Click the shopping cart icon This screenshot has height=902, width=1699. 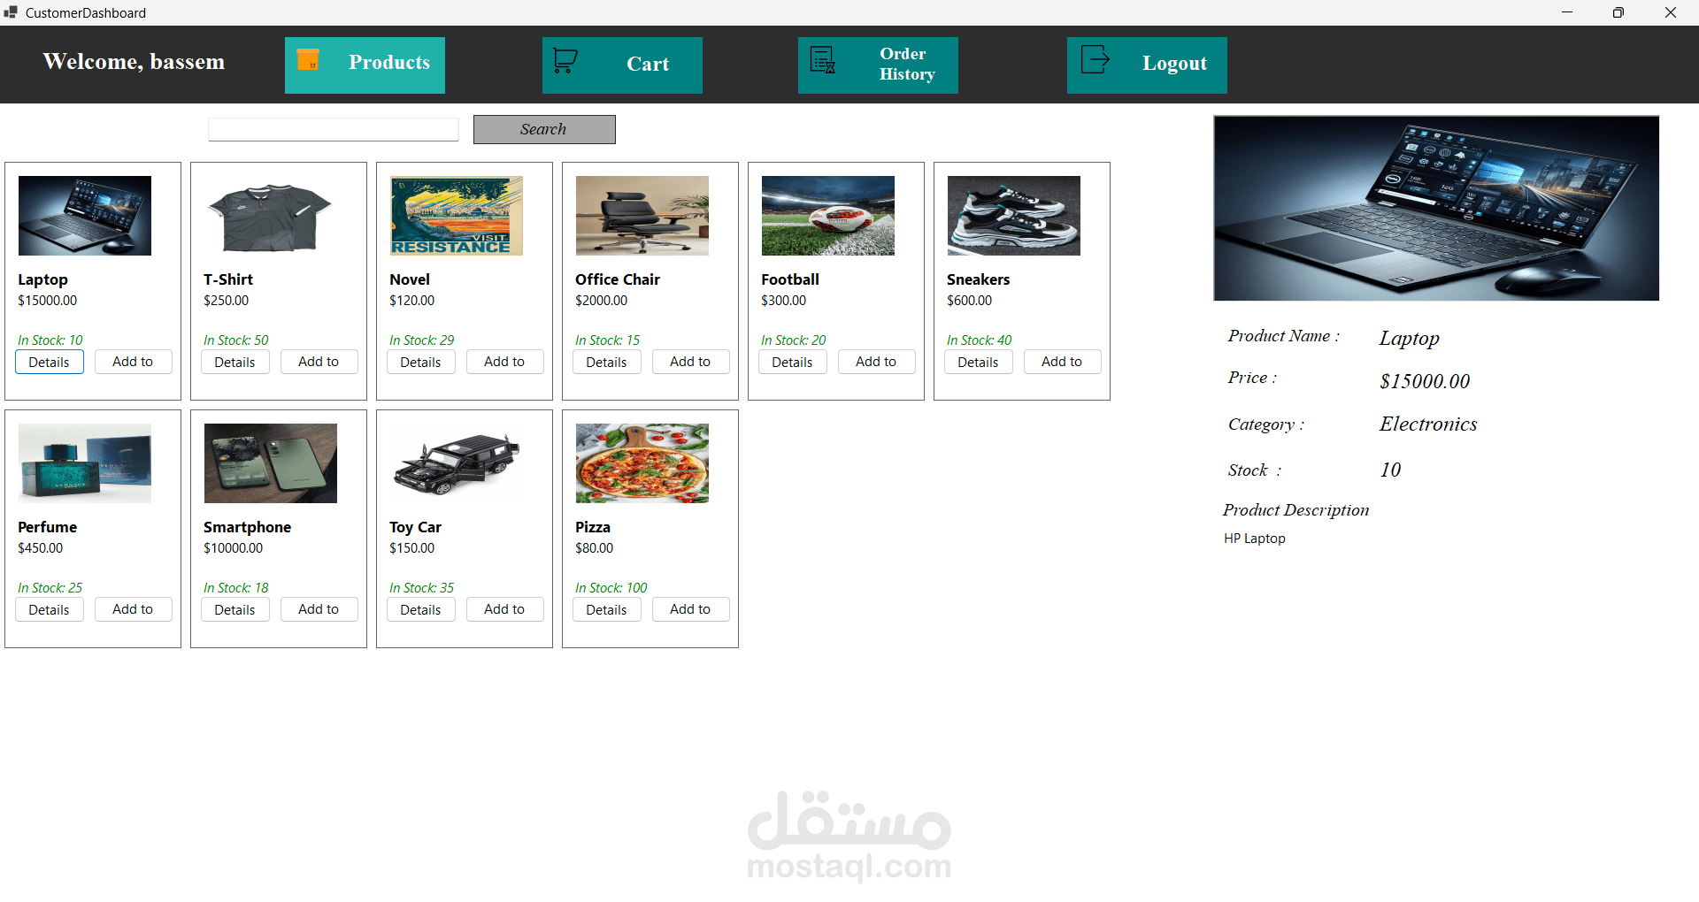564,60
